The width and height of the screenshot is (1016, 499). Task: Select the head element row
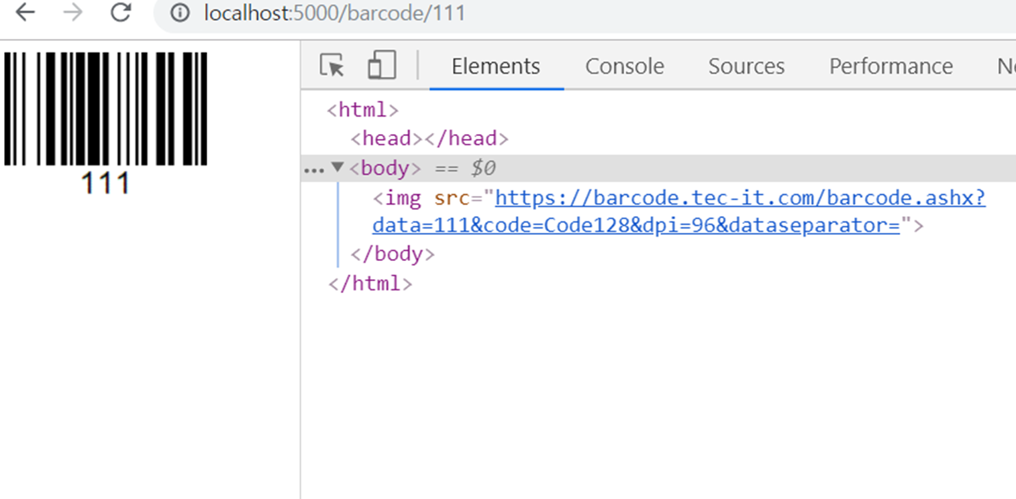[429, 139]
